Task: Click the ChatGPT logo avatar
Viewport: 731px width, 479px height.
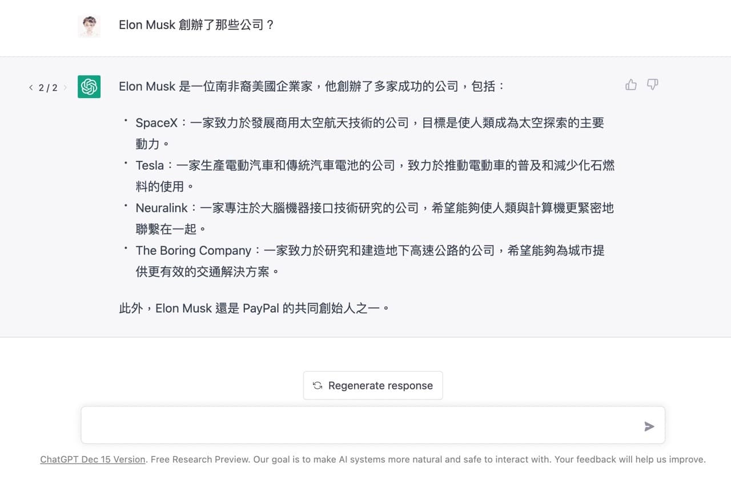Action: pos(89,87)
